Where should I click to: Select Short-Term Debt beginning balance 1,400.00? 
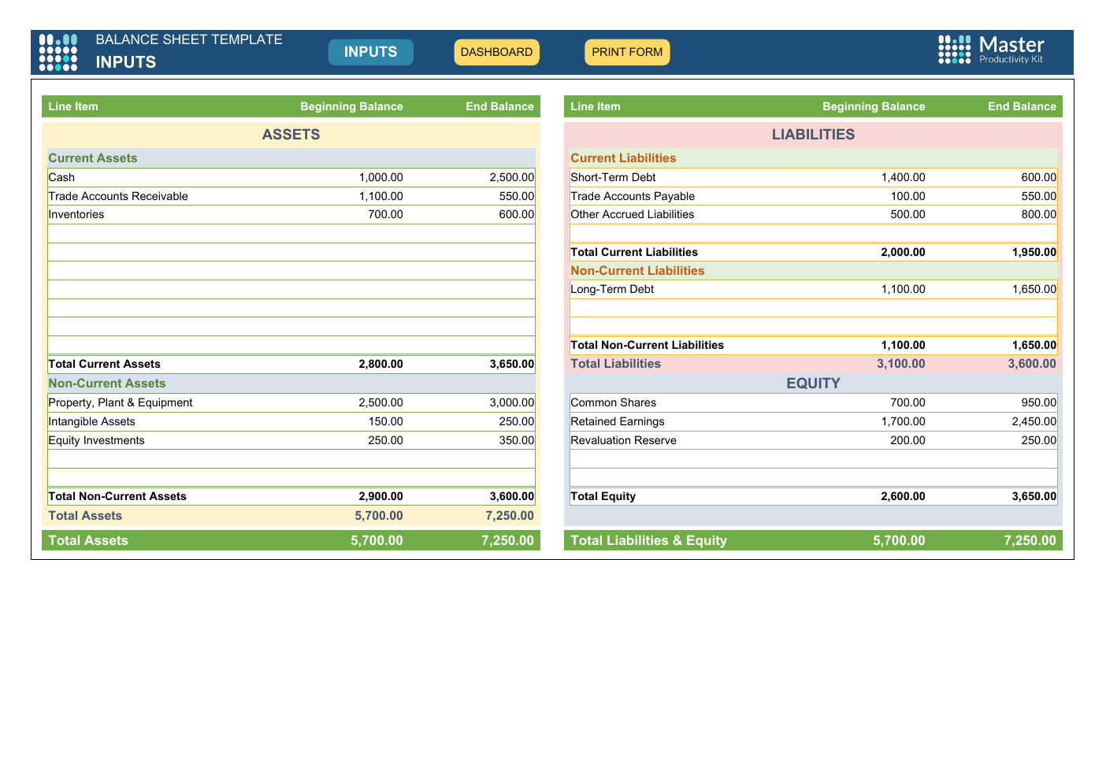point(903,177)
